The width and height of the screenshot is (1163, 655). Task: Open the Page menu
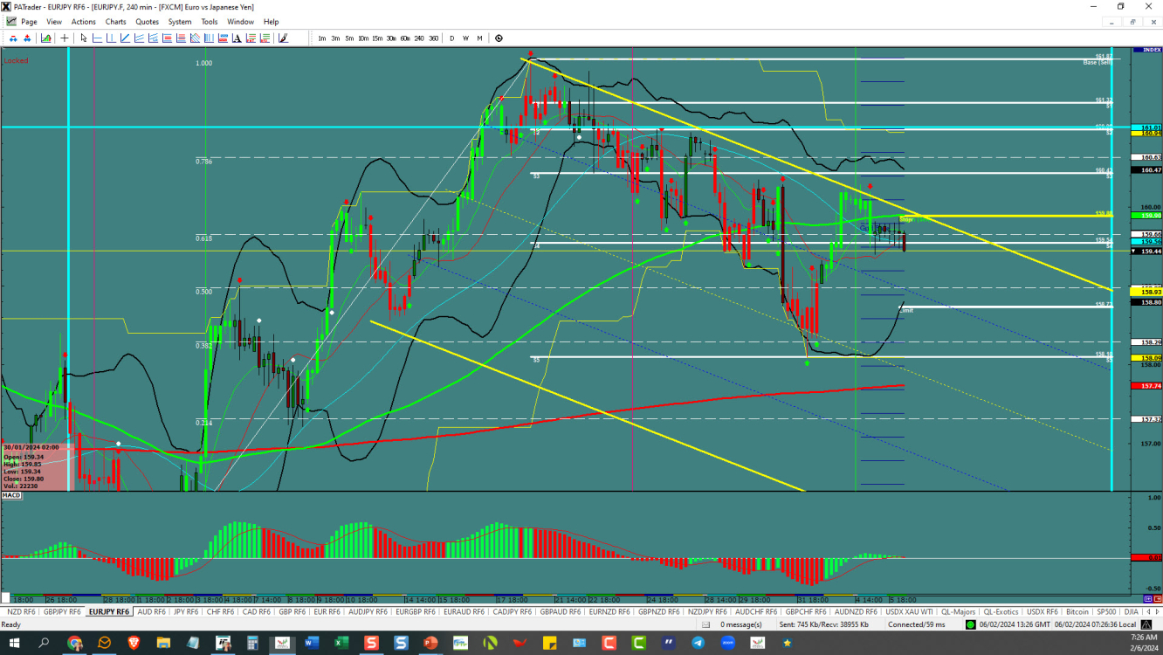tap(29, 22)
